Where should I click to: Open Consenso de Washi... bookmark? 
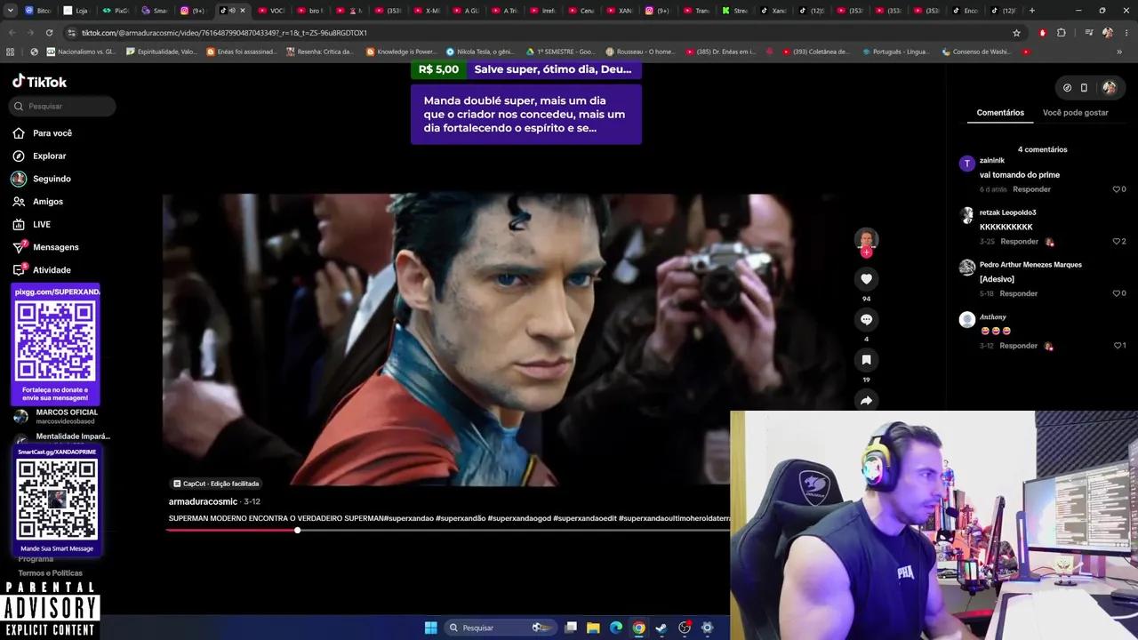click(x=977, y=52)
